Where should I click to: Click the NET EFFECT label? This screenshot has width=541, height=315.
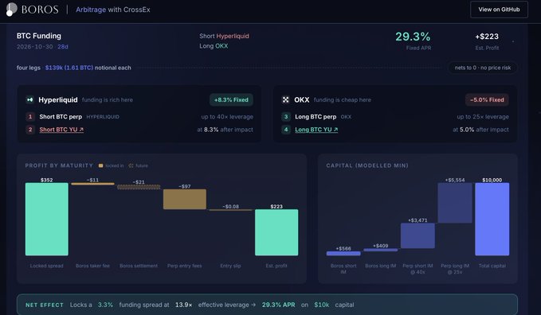tap(45, 305)
